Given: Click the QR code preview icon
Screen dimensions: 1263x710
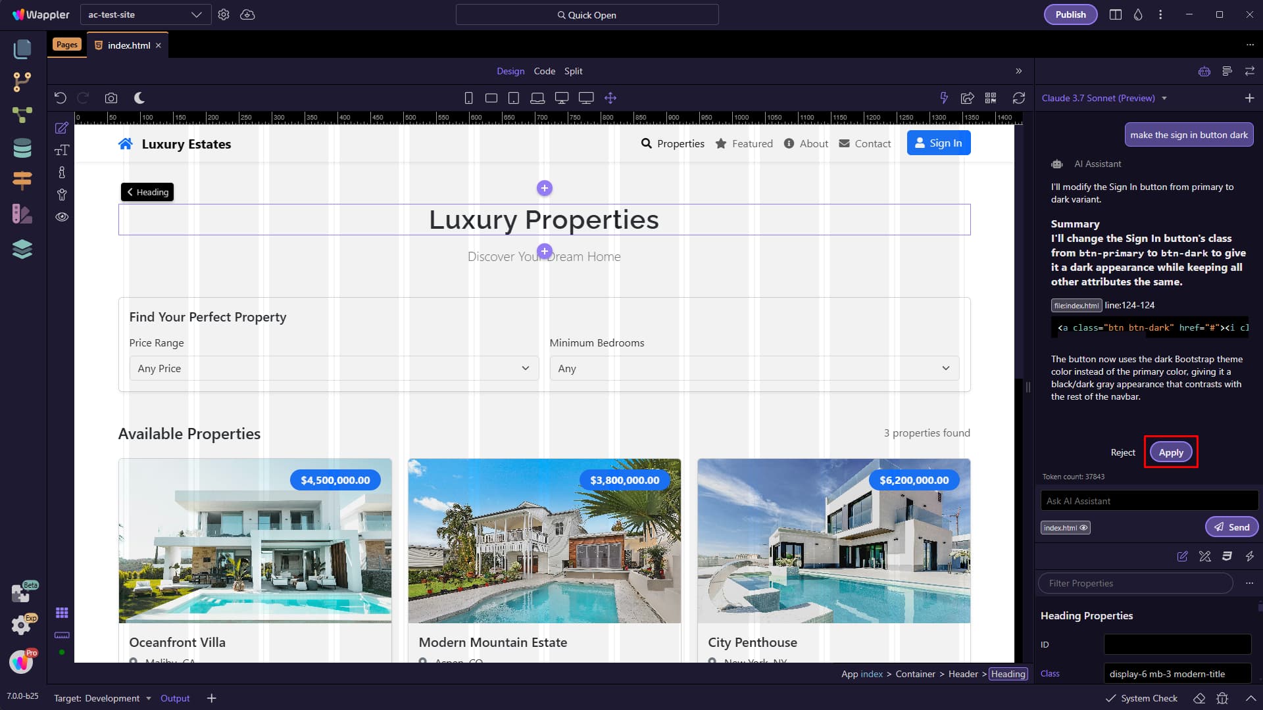Looking at the screenshot, I should click(991, 98).
